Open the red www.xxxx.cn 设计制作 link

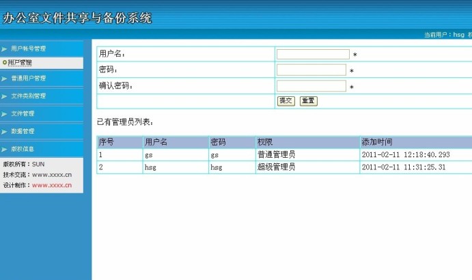coord(52,185)
